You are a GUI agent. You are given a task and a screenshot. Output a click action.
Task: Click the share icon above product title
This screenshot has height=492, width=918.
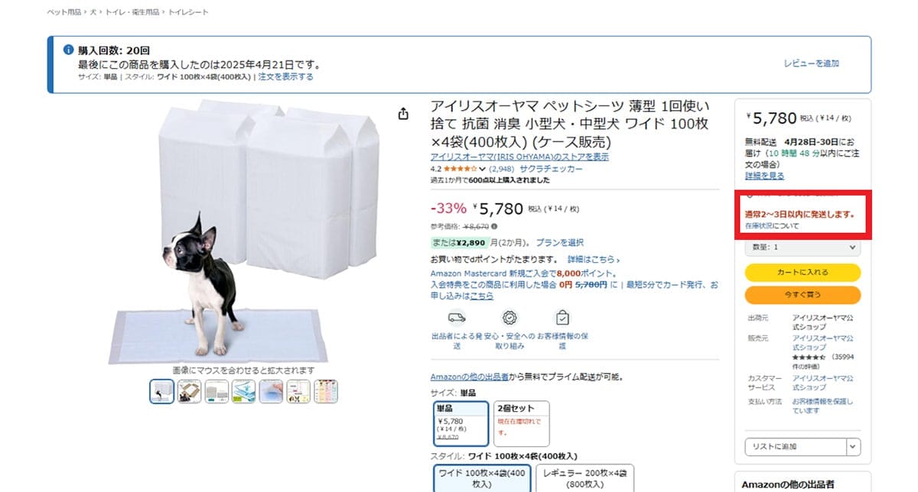(x=403, y=114)
